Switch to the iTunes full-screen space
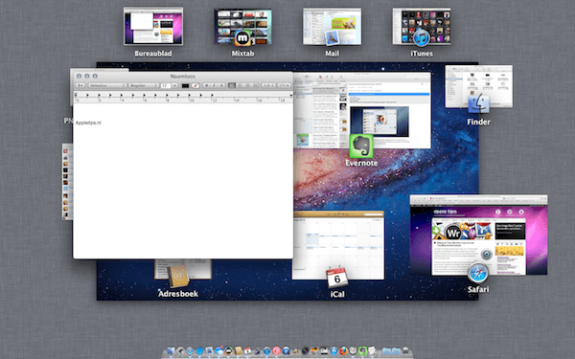This screenshot has width=575, height=359. 422,27
